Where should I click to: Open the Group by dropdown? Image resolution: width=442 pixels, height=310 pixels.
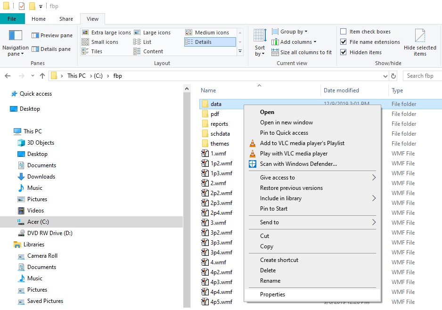(x=293, y=32)
